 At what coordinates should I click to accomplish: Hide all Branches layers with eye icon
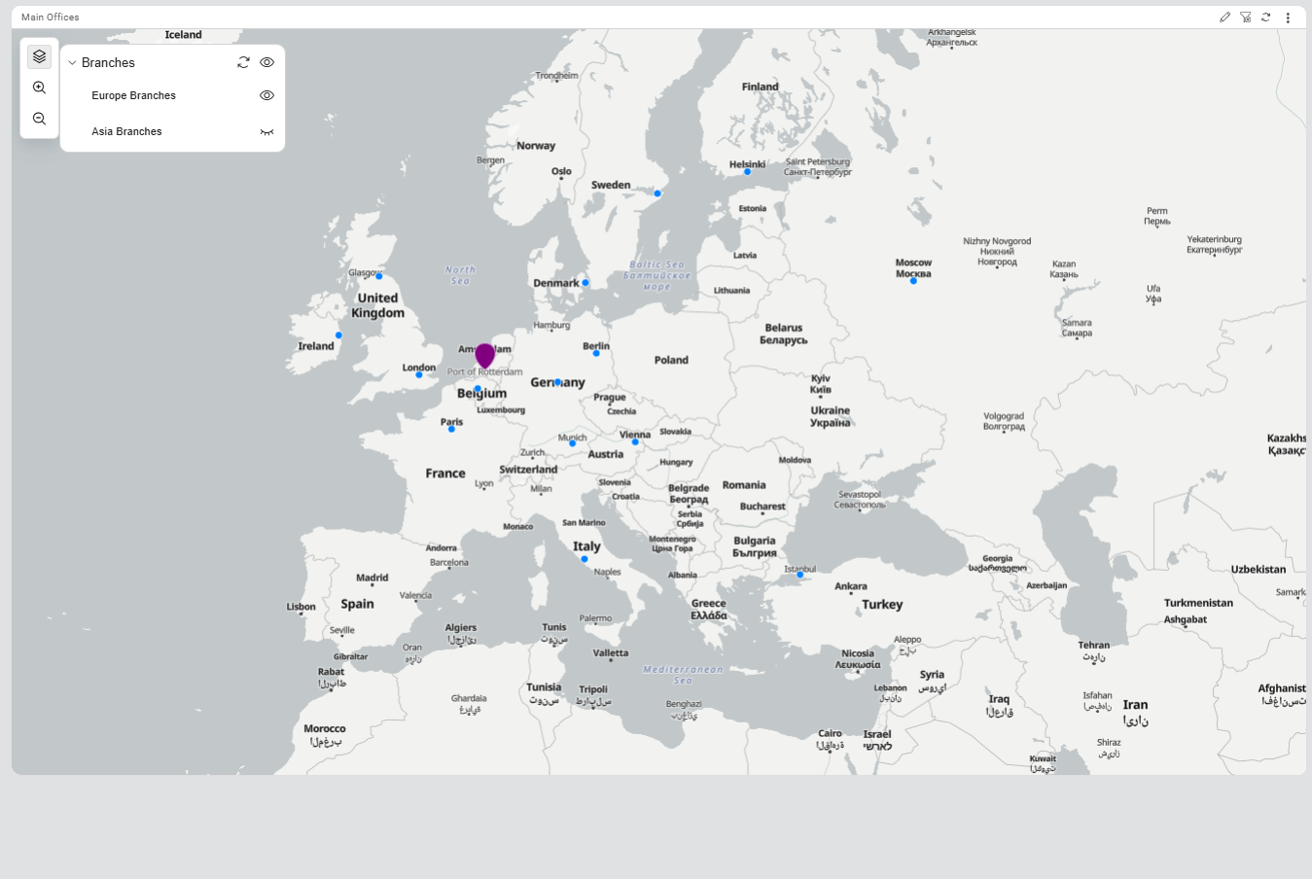266,62
